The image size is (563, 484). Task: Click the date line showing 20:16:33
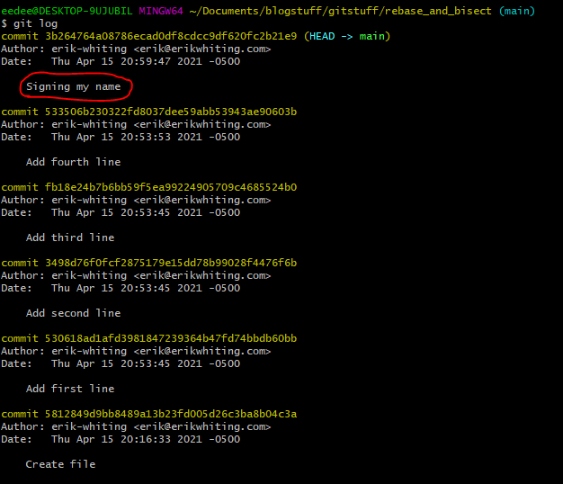point(121,439)
